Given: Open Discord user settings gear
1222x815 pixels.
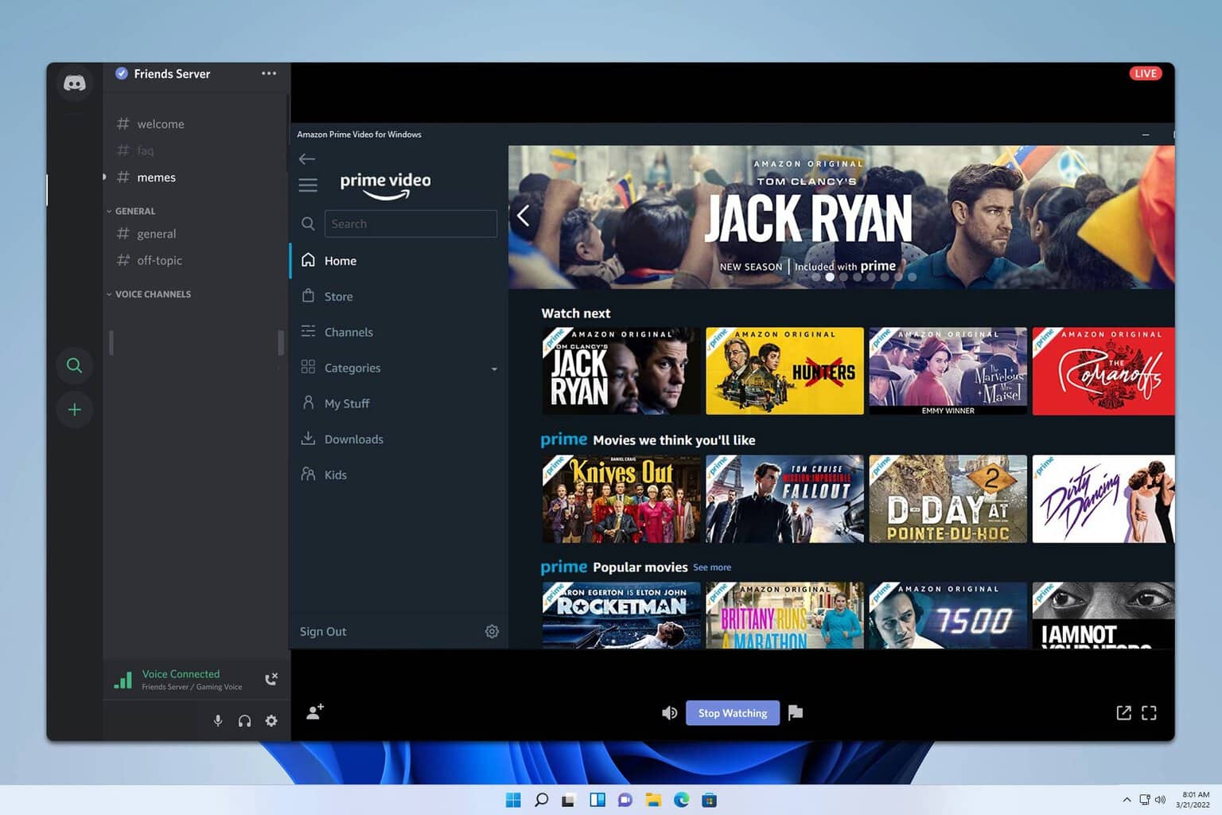Looking at the screenshot, I should 271,720.
